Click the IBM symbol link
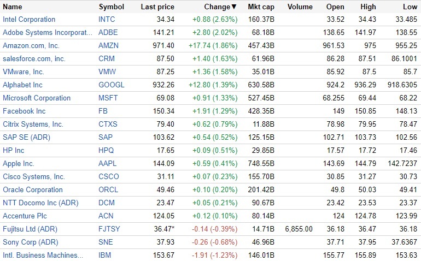 (105, 256)
